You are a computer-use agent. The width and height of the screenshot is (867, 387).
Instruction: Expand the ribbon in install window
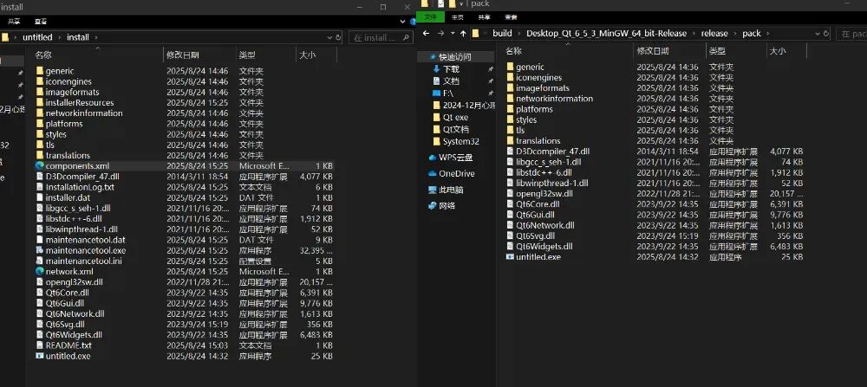click(403, 21)
